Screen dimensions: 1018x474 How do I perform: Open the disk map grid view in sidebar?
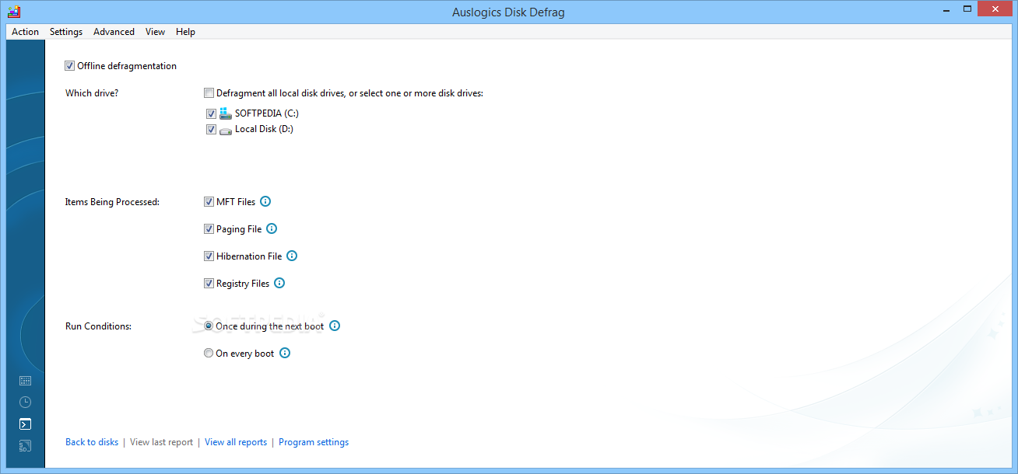coord(25,381)
